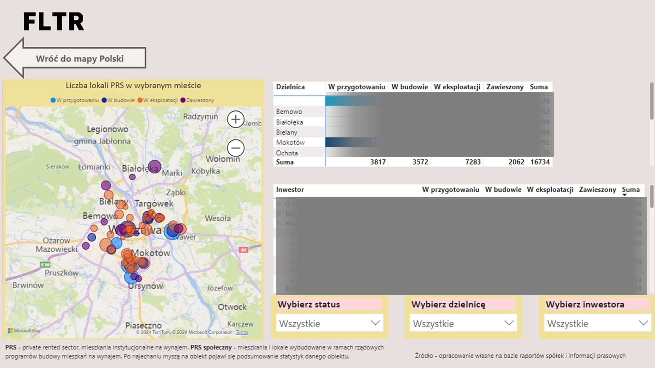The width and height of the screenshot is (655, 368).
Task: Click the W przygotowaniu legend marker
Action: click(x=53, y=100)
